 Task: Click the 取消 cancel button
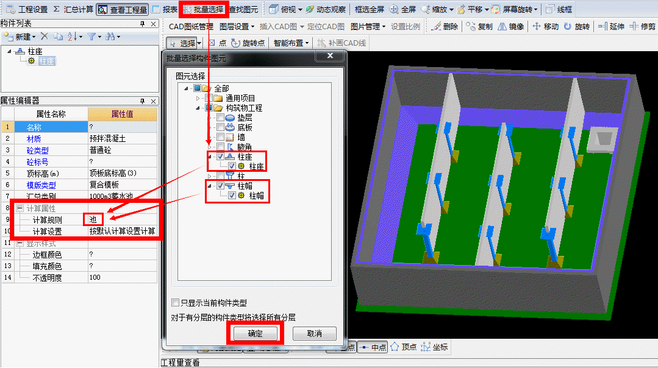click(314, 333)
